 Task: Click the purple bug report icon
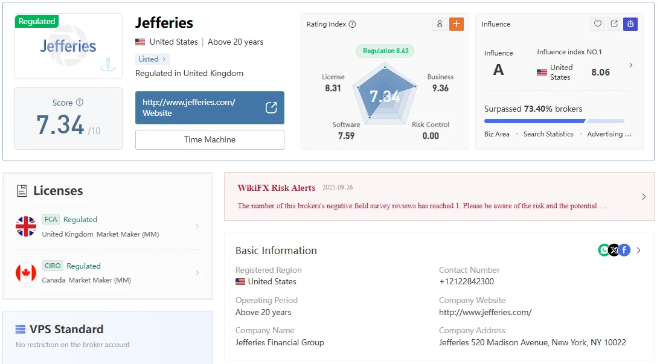(630, 24)
